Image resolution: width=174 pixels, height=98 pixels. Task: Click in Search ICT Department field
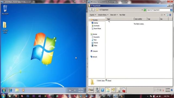[158, 10]
